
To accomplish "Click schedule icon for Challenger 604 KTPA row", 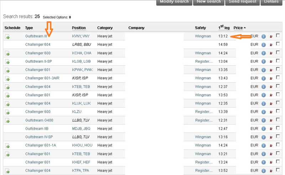I will pyautogui.click(x=7, y=171).
